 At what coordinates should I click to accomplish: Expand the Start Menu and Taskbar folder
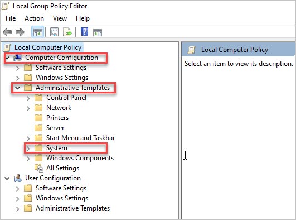coord(28,138)
